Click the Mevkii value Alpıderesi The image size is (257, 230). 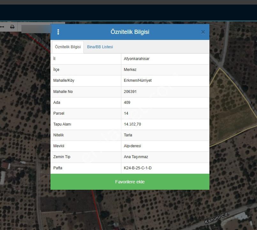click(132, 146)
